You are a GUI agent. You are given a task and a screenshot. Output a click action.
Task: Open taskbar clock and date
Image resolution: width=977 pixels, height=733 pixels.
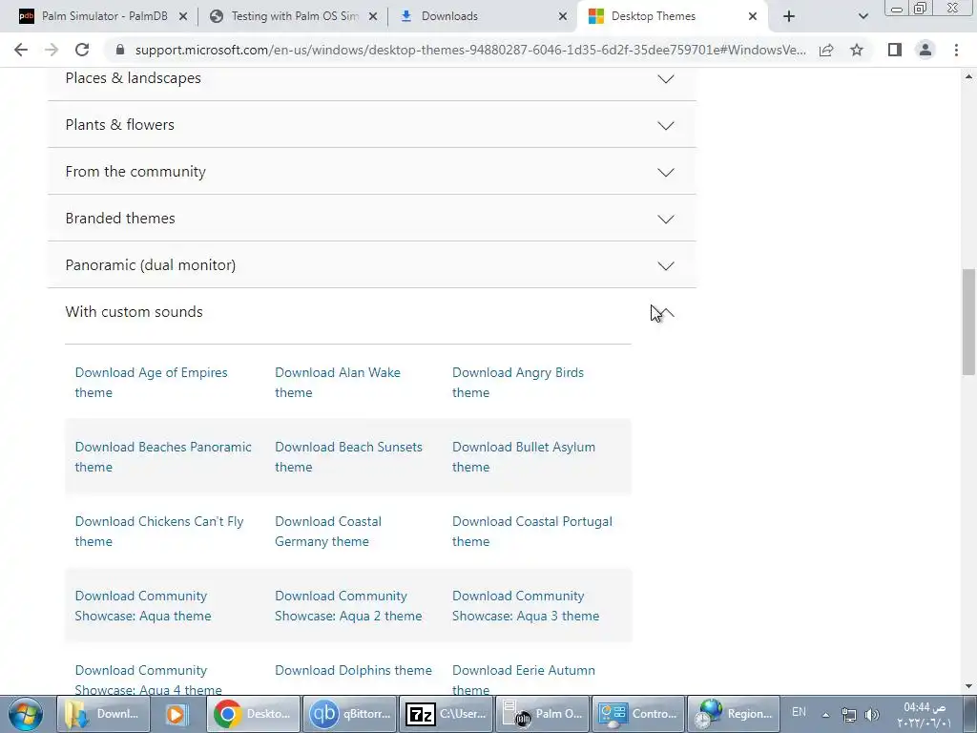925,715
